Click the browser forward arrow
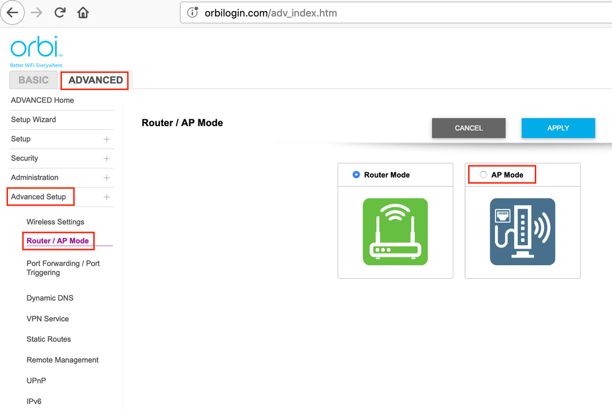Viewport: 612px width, 411px height. 37,12
